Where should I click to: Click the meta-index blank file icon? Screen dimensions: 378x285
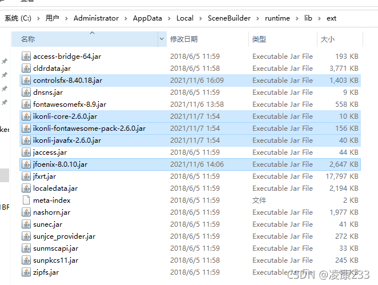(26, 200)
